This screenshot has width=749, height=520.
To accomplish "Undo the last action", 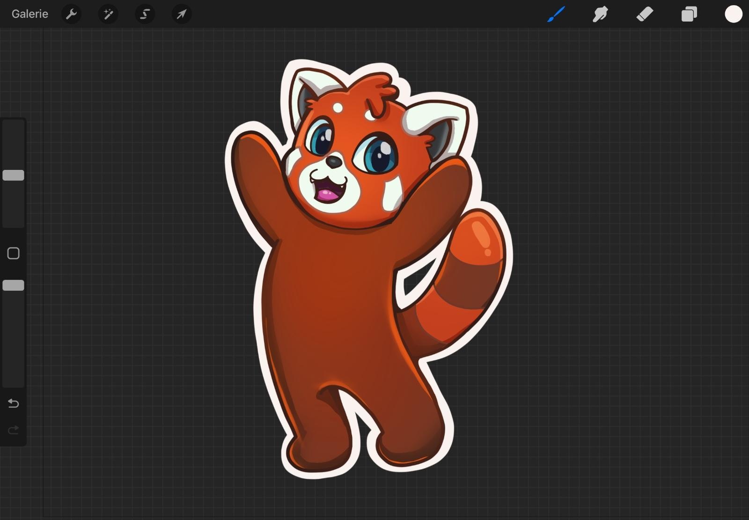I will point(13,403).
